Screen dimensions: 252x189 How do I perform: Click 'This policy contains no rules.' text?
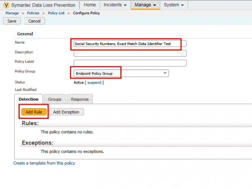[67, 132]
